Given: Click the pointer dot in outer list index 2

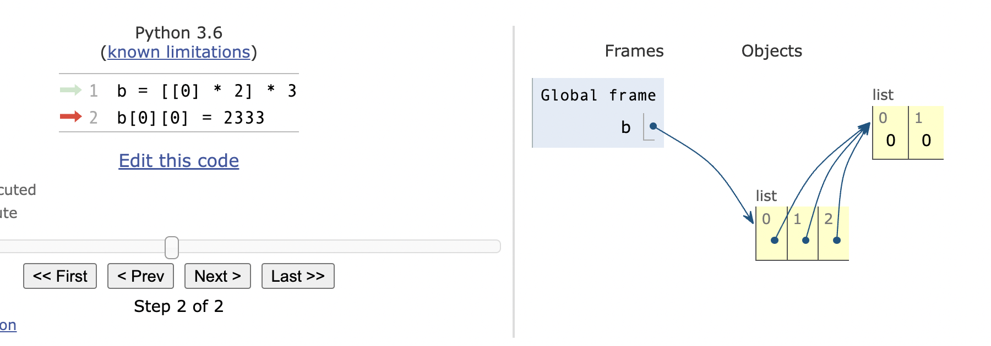Looking at the screenshot, I should [x=837, y=240].
